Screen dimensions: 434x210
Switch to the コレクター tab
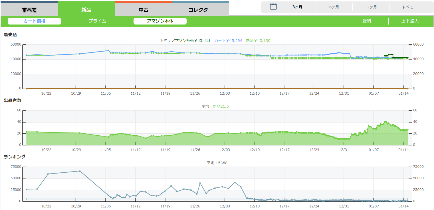(201, 10)
